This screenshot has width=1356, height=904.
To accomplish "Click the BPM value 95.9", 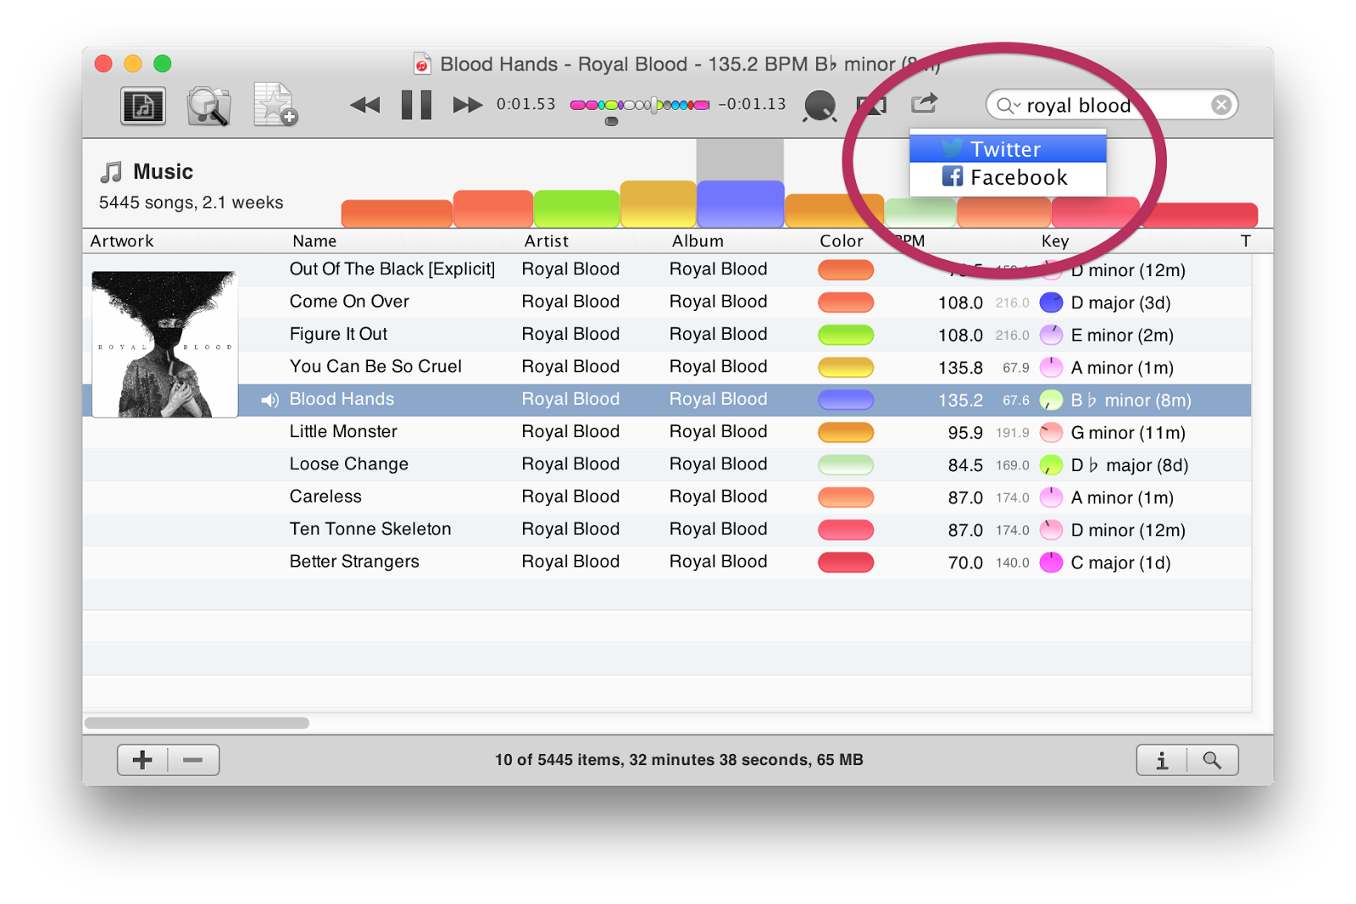I will (x=965, y=433).
